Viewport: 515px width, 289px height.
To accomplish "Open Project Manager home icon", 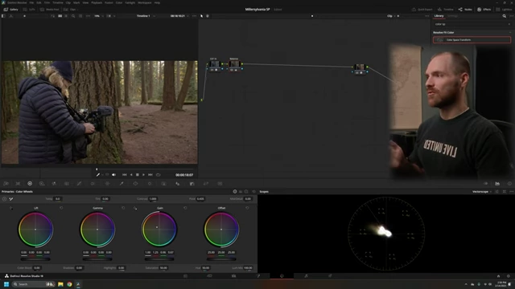I will (x=498, y=276).
